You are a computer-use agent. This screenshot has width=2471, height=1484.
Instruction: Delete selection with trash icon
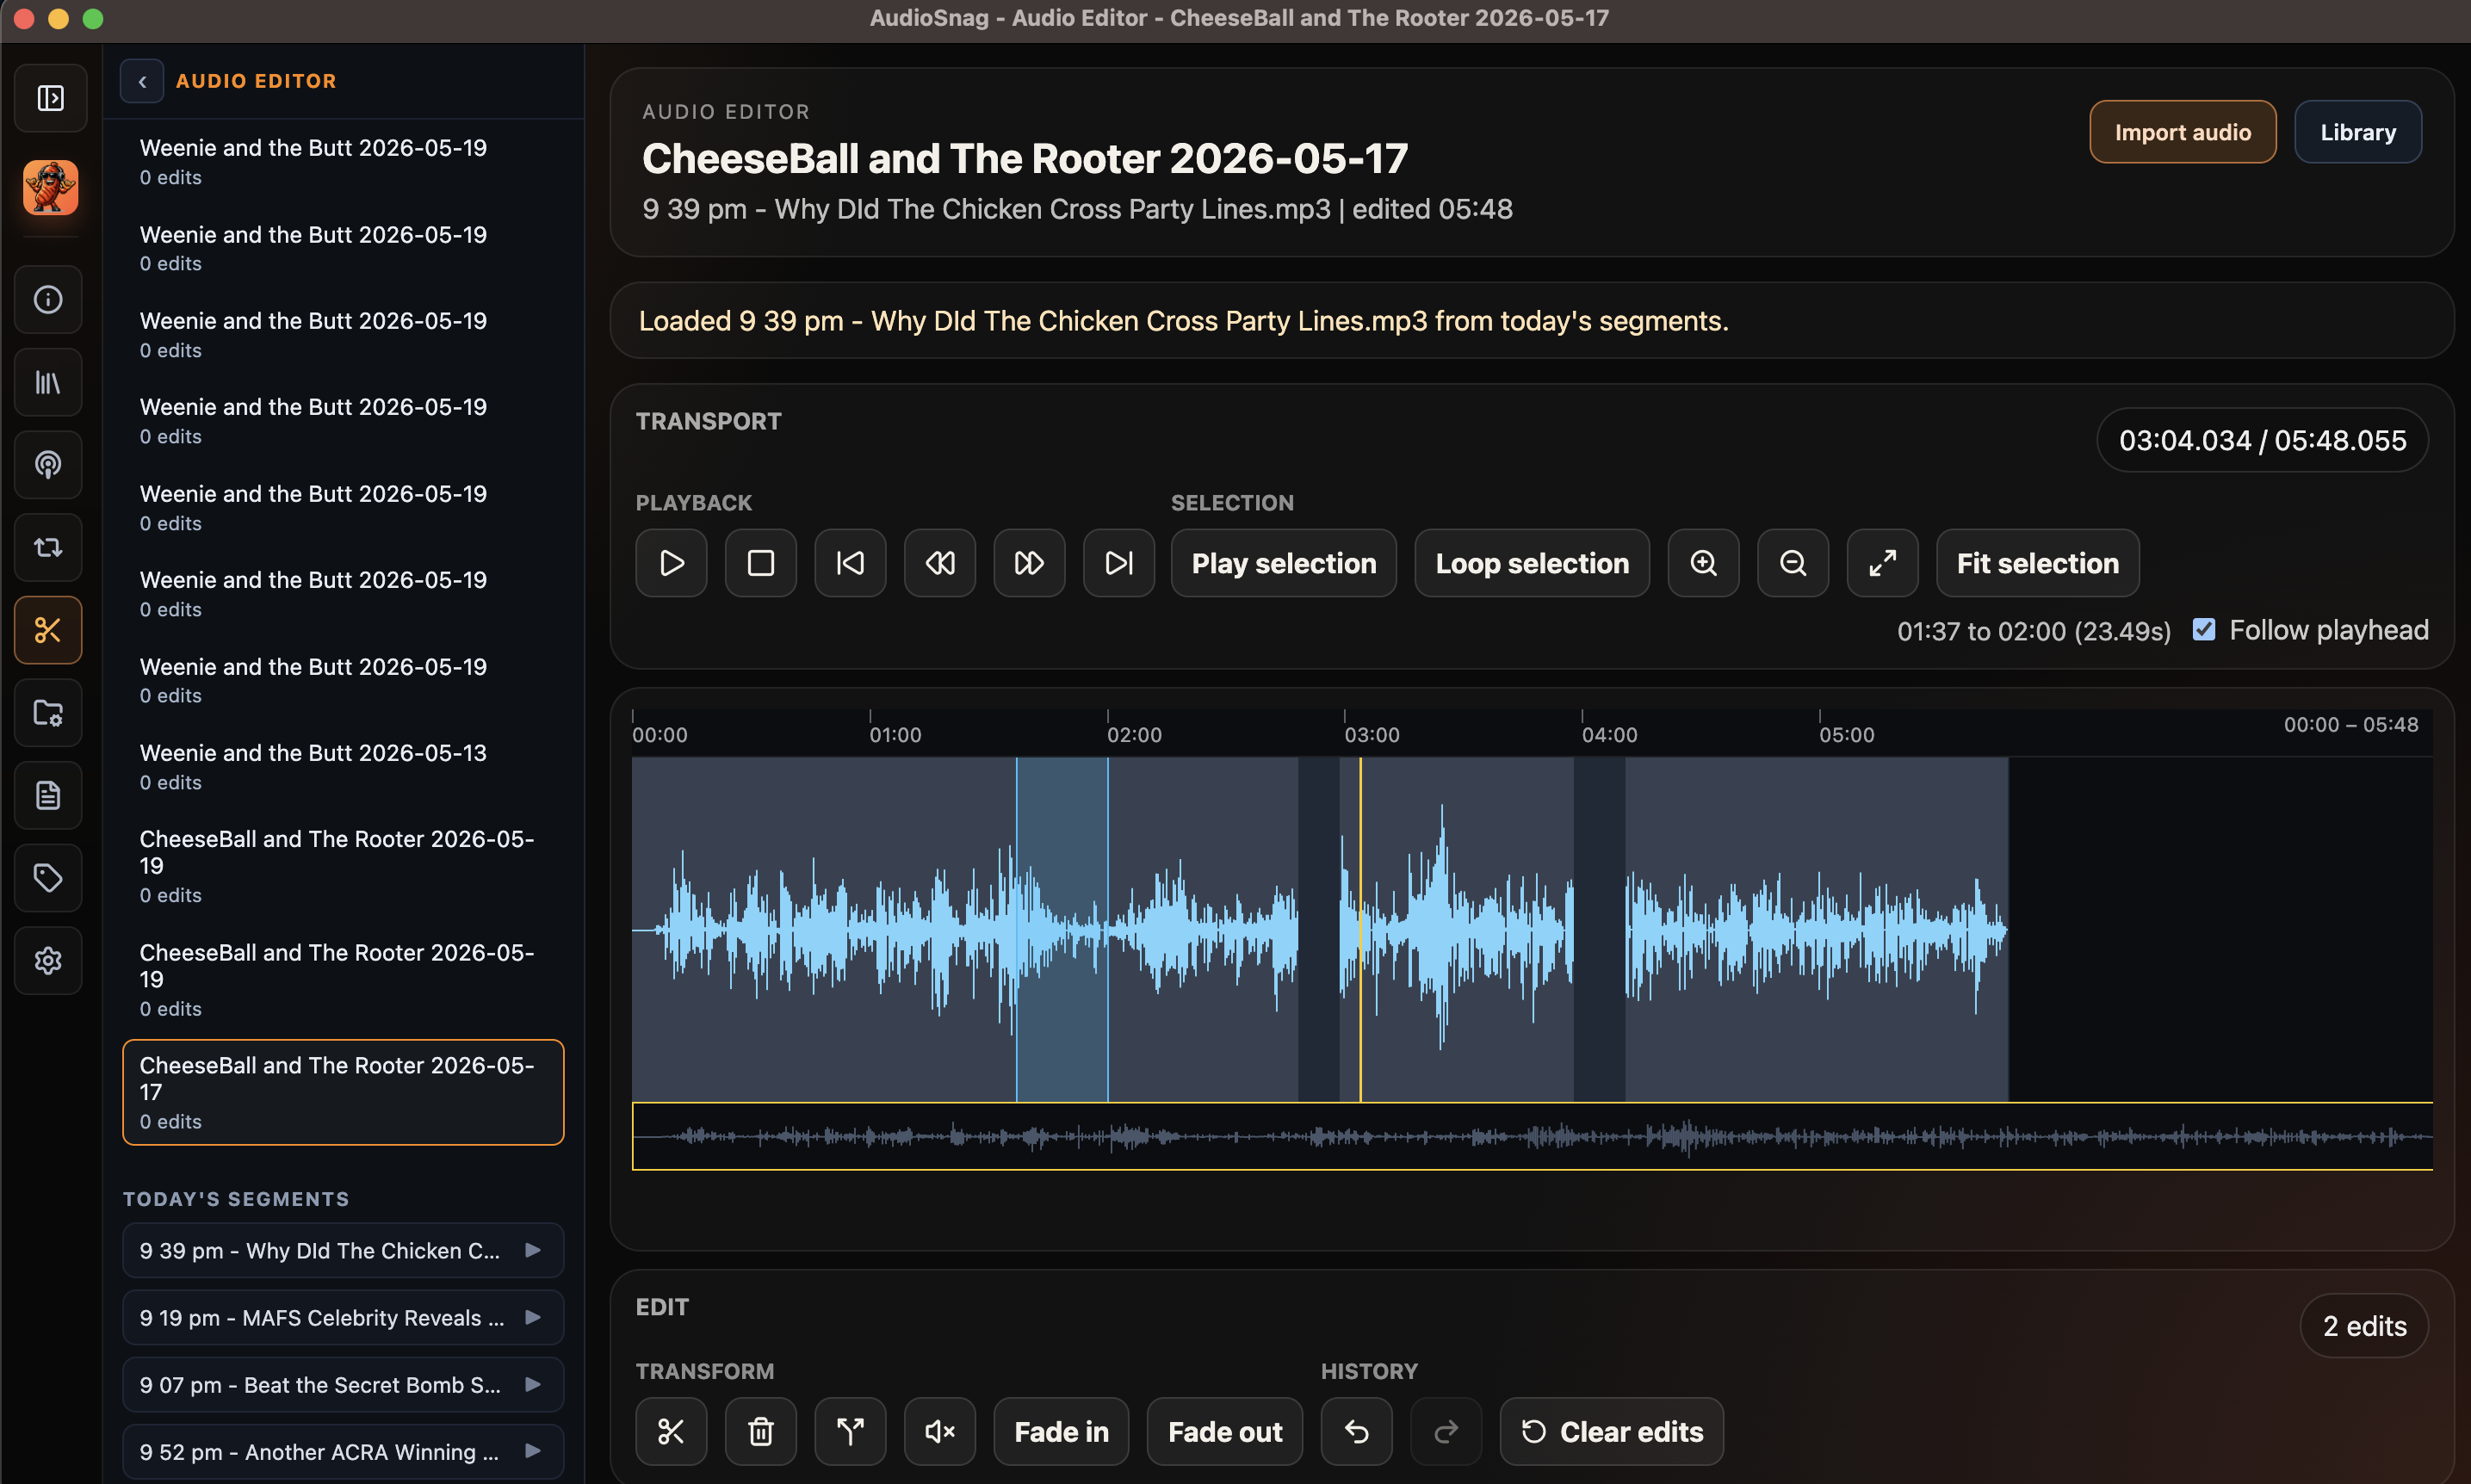click(x=761, y=1432)
